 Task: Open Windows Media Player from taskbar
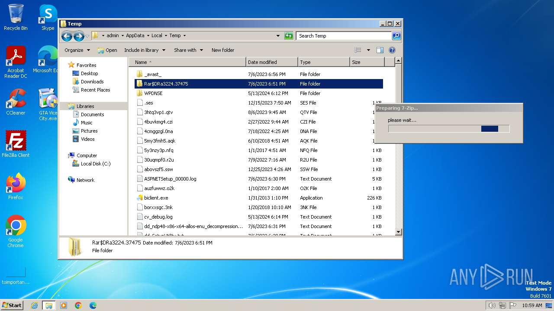point(64,305)
